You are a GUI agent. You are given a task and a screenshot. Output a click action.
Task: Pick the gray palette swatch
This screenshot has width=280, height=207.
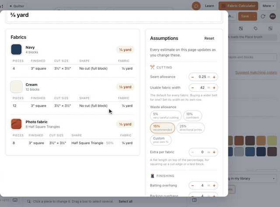click(239, 152)
